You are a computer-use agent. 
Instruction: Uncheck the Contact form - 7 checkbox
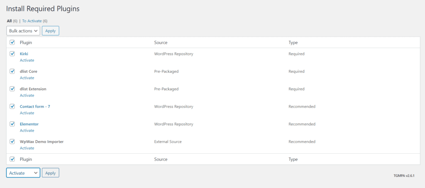point(12,106)
